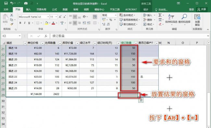Click the Format Painter brush icon
Screen dimensions: 211x128
(x=12, y=24)
